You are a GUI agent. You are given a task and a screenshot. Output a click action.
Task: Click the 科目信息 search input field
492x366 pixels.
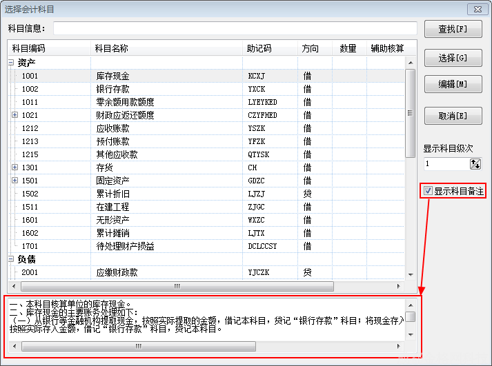pos(235,28)
